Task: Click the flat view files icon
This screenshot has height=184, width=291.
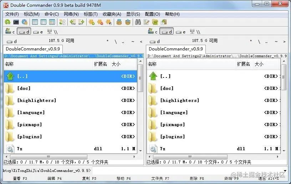Action: coord(62,22)
